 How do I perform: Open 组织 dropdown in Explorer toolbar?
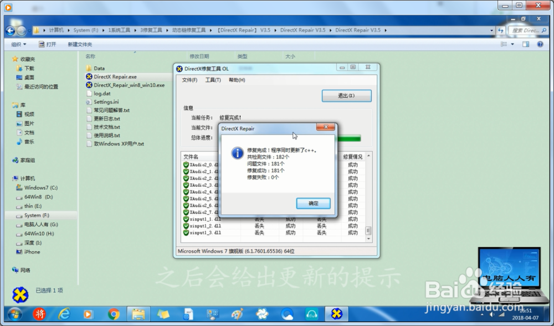pos(18,44)
